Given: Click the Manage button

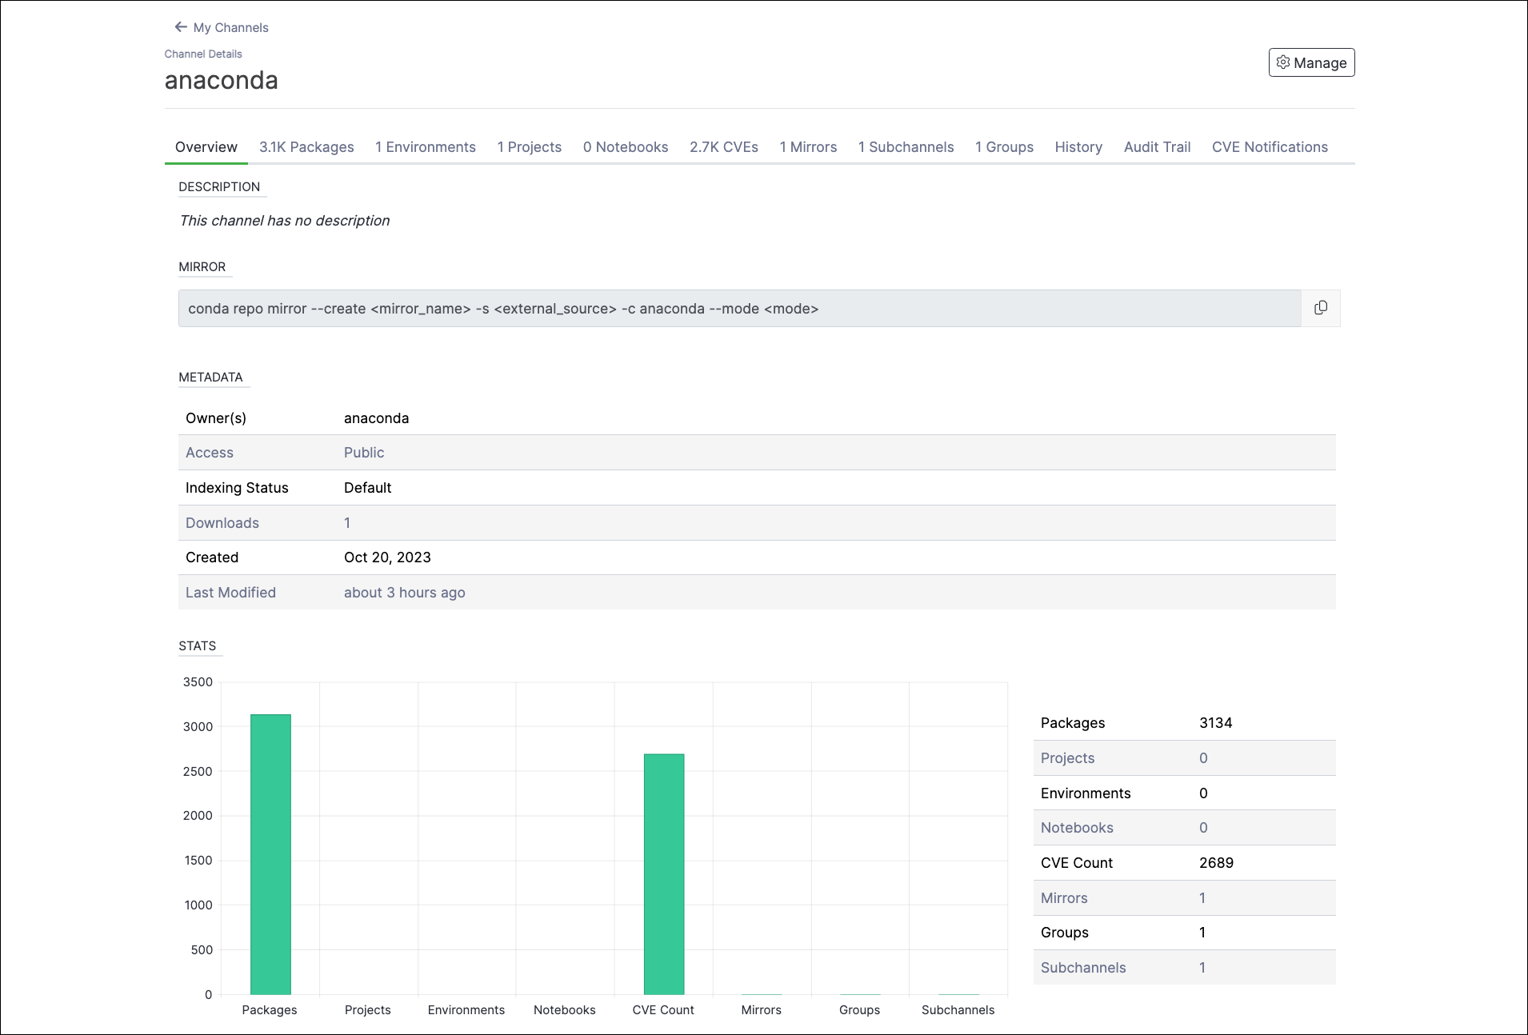Looking at the screenshot, I should [1311, 62].
